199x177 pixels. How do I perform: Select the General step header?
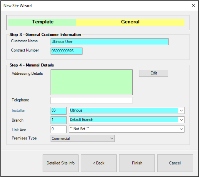[x=130, y=22]
